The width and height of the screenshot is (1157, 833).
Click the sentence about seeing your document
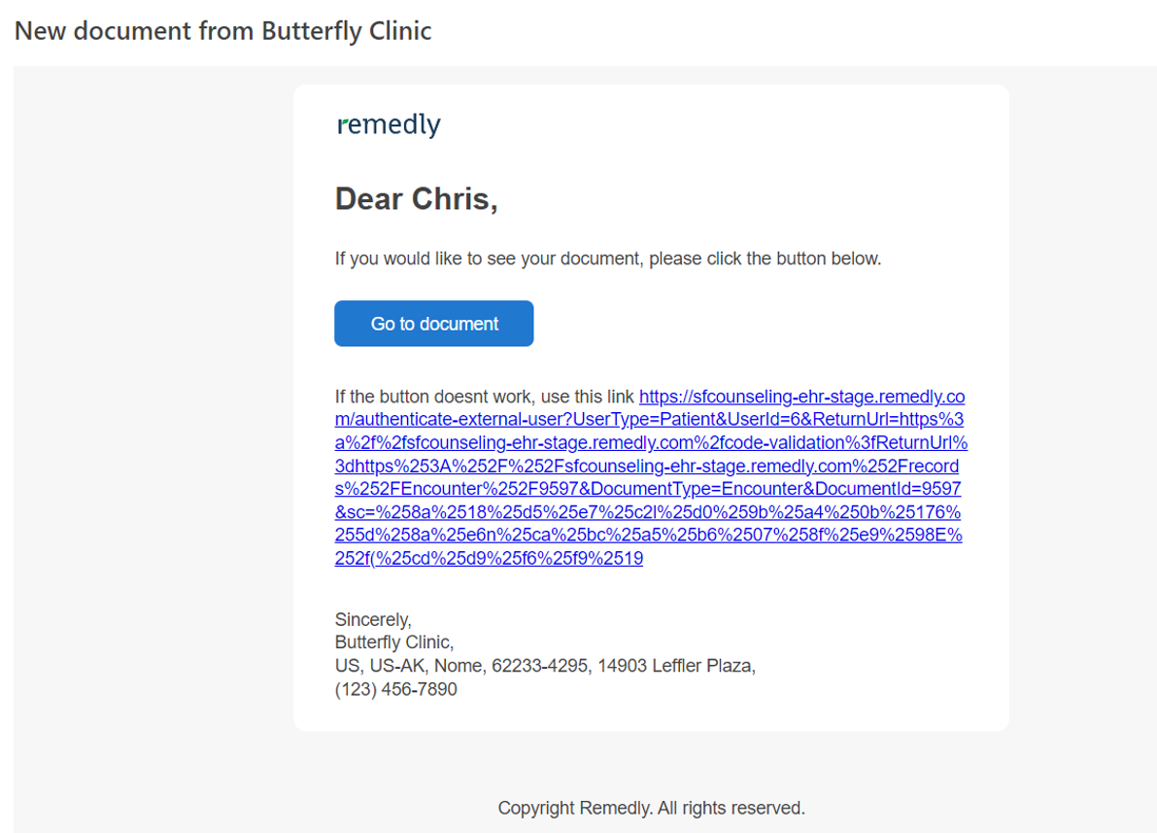tap(608, 259)
